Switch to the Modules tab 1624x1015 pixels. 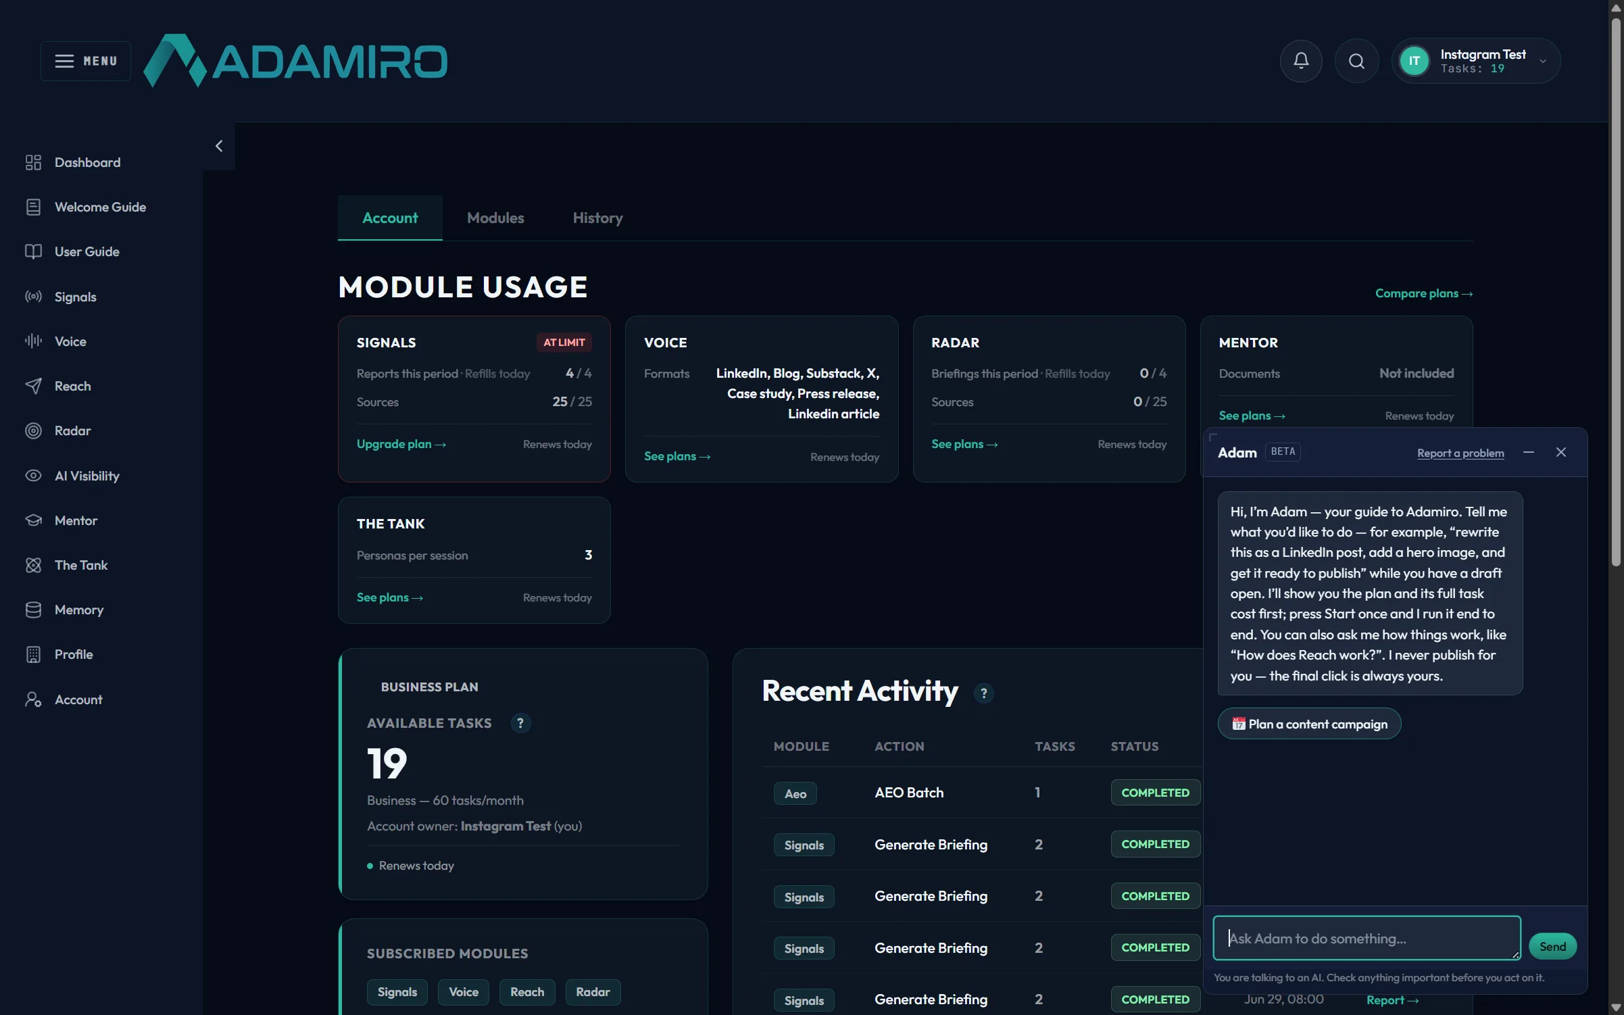(x=495, y=218)
